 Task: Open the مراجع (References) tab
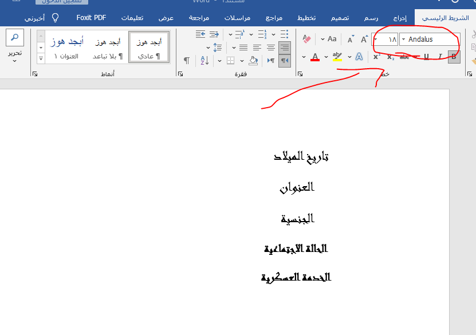coord(274,18)
